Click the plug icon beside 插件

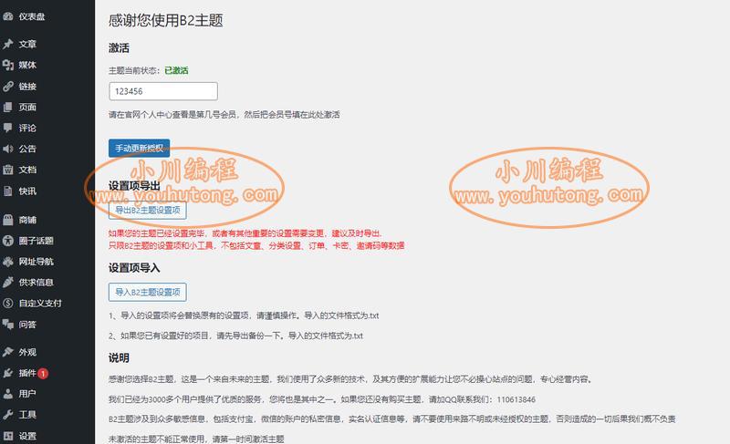pos(7,373)
